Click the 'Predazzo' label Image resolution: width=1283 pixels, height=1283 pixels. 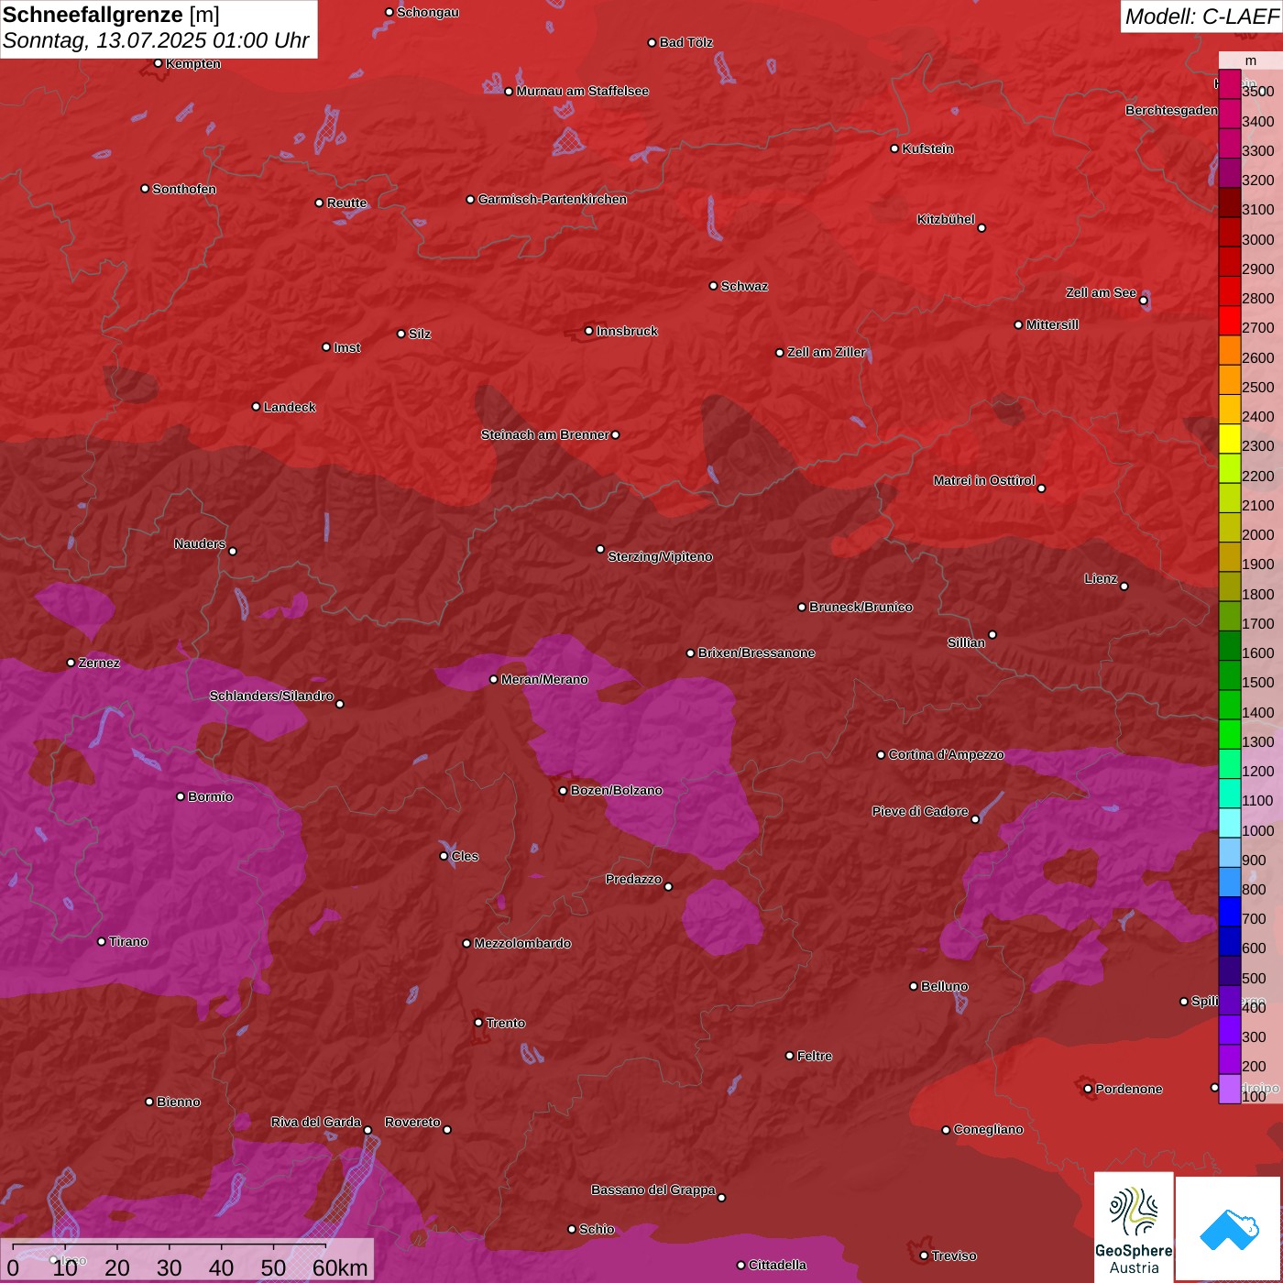(633, 880)
